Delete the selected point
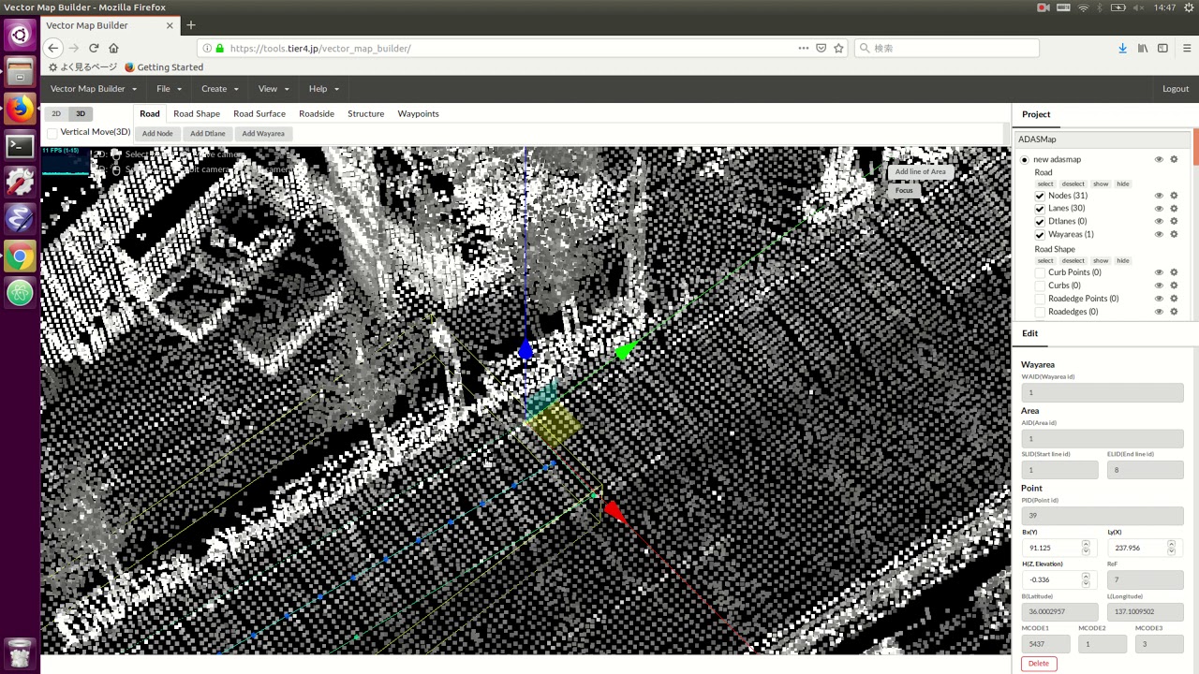1199x674 pixels. tap(1039, 663)
